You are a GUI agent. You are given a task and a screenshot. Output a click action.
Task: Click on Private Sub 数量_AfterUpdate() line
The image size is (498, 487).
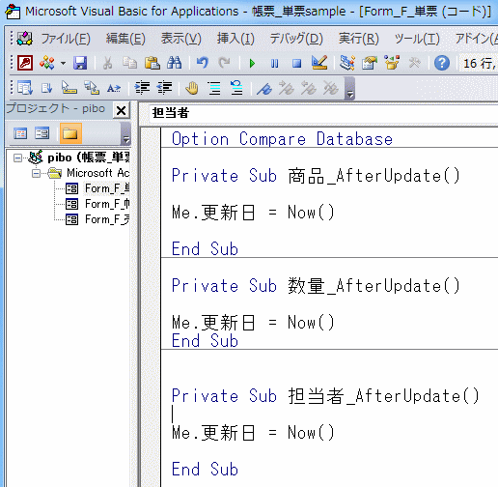click(x=316, y=286)
